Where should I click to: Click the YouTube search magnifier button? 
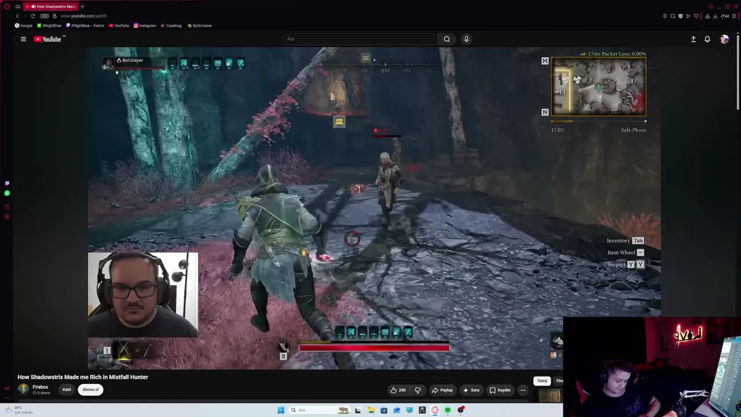(x=447, y=39)
